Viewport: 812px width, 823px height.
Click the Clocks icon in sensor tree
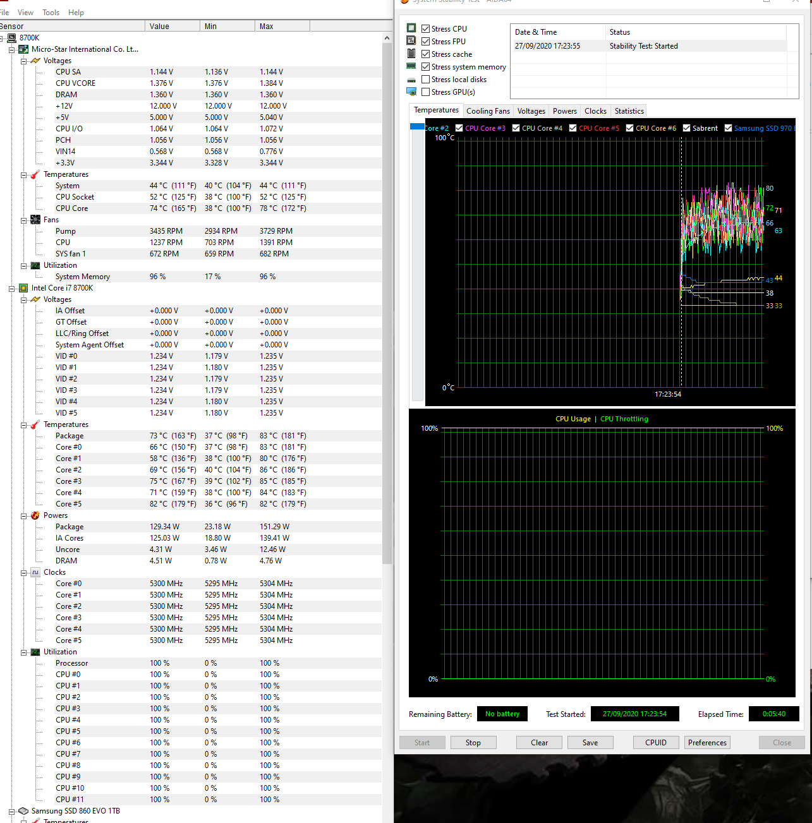pos(35,572)
